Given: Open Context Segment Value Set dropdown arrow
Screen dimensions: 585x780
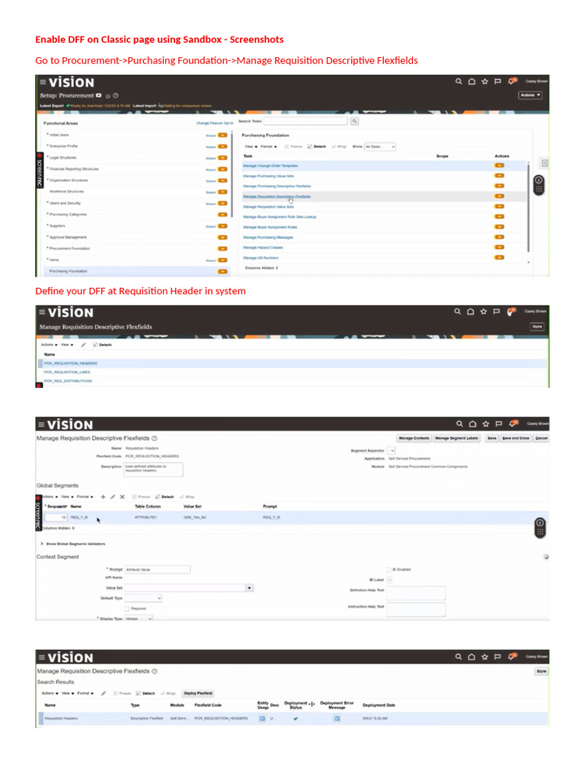Looking at the screenshot, I should pyautogui.click(x=249, y=588).
